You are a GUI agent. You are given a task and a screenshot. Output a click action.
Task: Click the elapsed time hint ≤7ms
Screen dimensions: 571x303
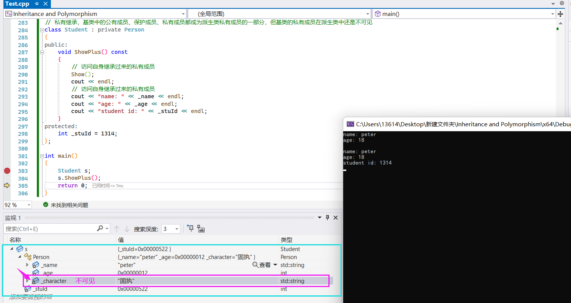tap(108, 186)
